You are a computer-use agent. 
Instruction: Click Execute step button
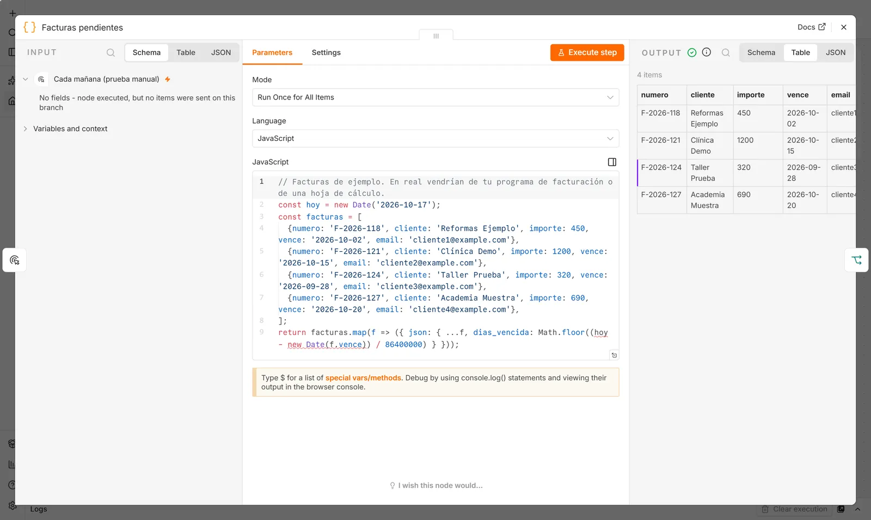click(x=587, y=53)
